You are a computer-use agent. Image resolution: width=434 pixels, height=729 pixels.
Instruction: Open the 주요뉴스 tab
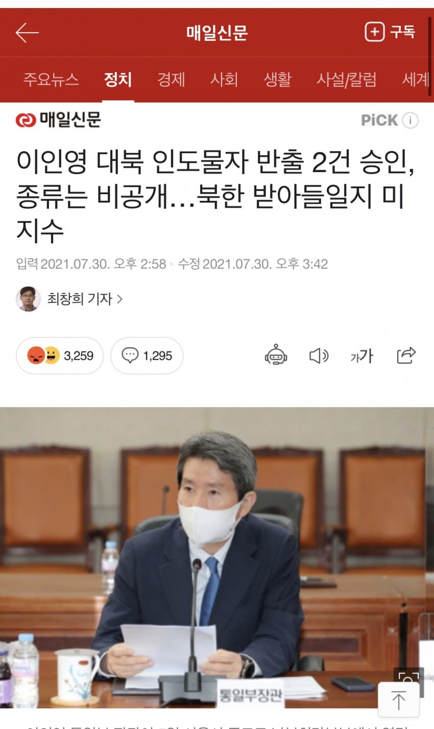pos(51,80)
